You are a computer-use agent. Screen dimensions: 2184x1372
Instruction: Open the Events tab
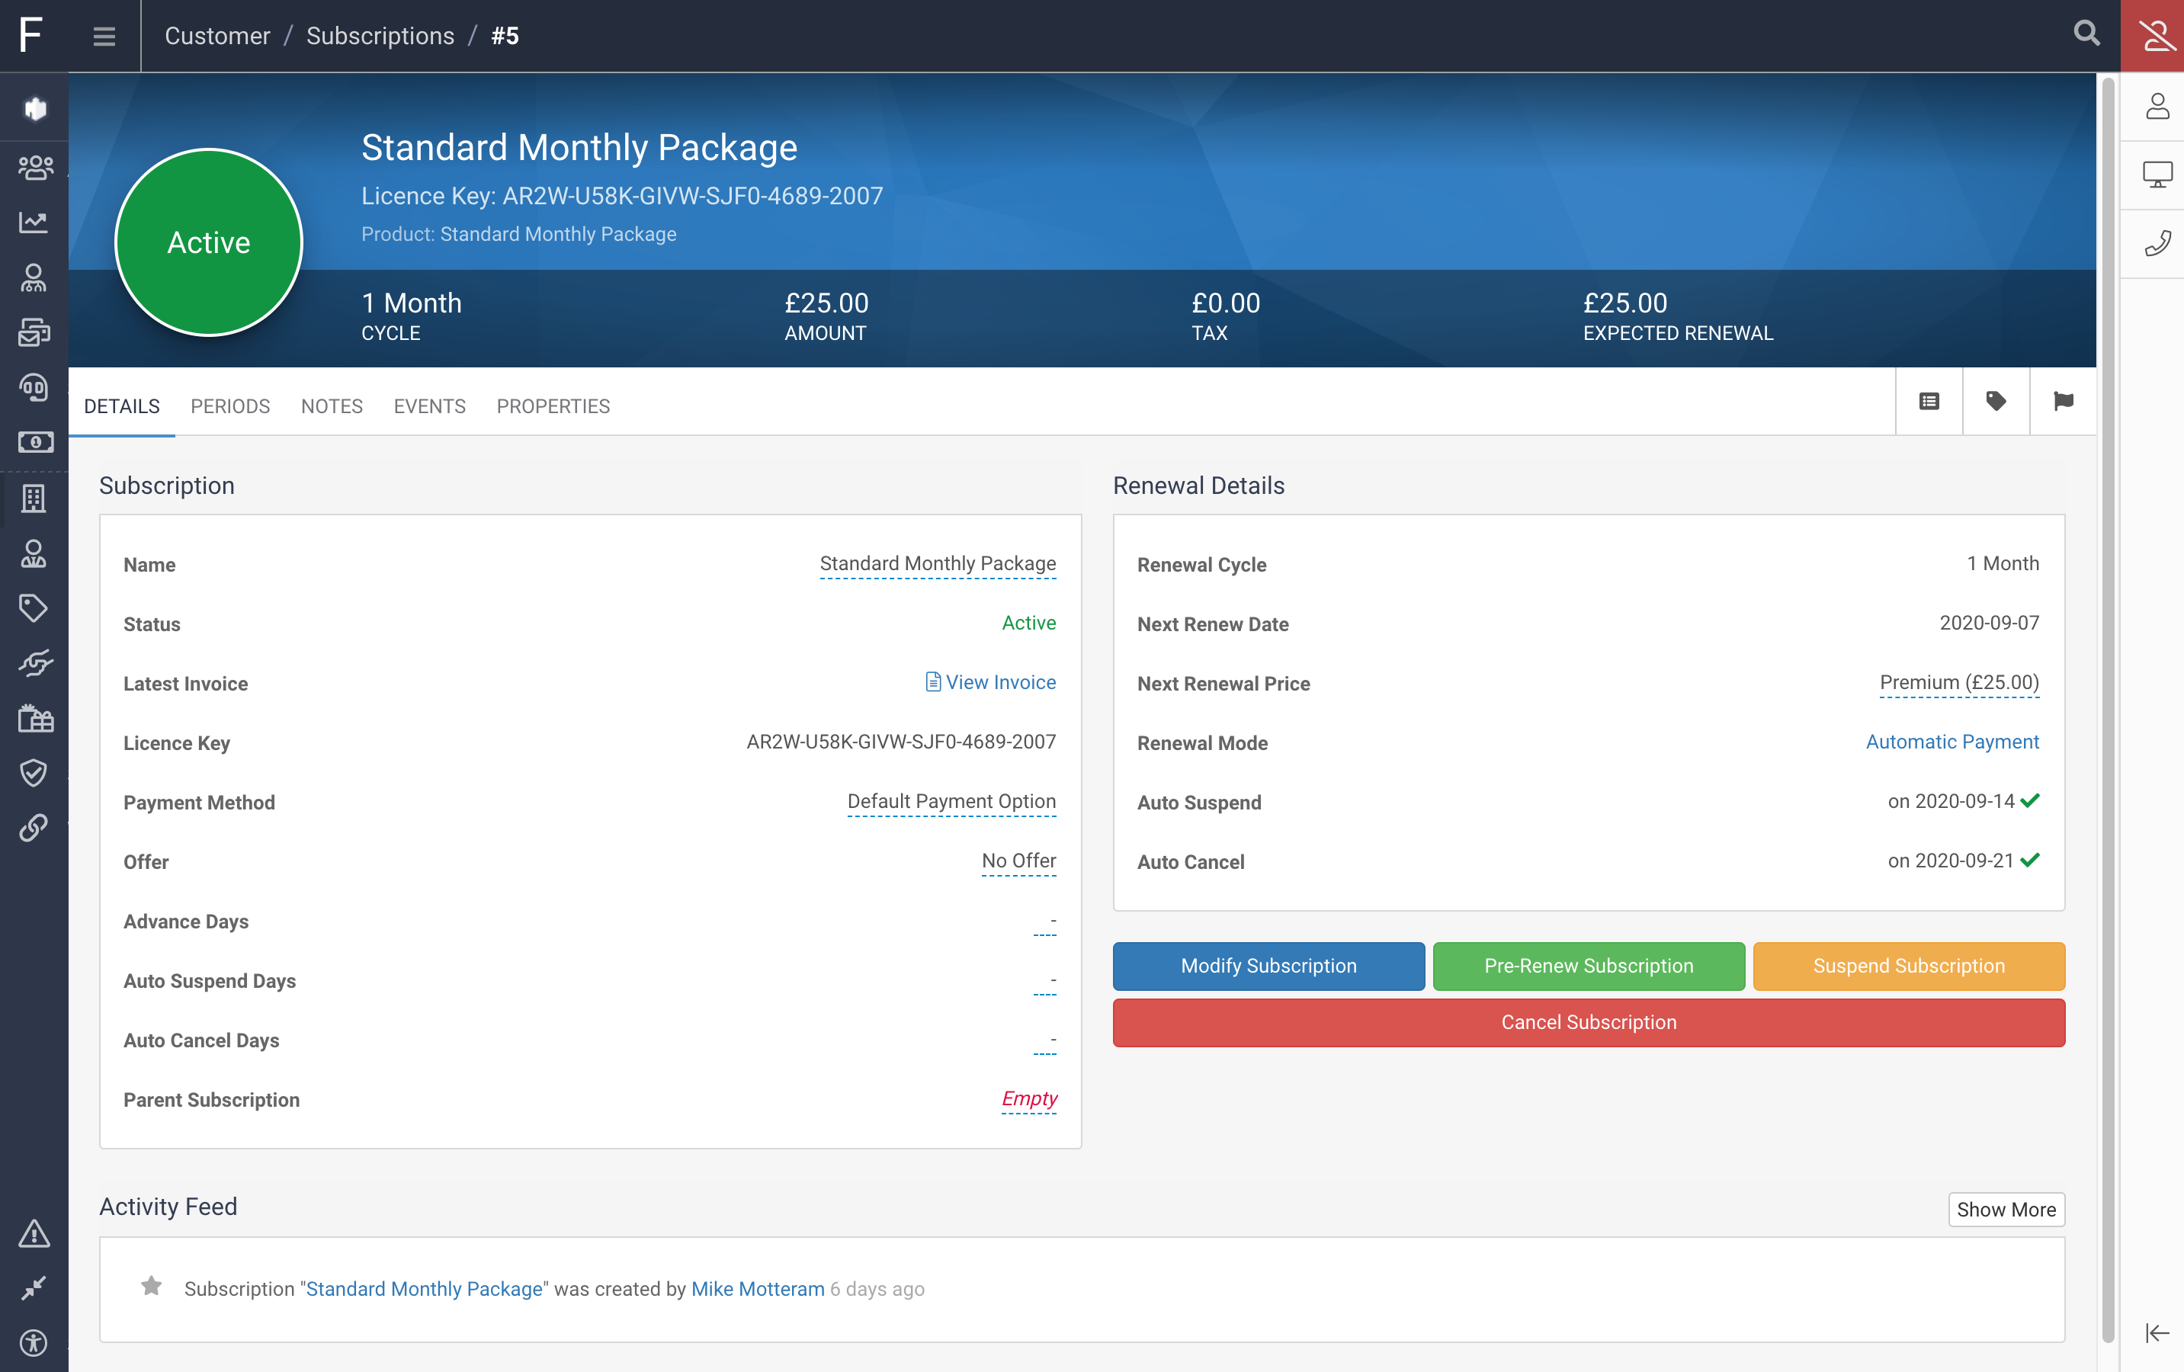coord(429,406)
